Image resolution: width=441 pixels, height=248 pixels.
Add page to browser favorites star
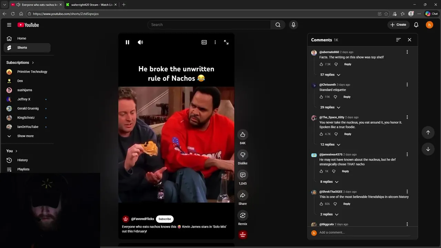pyautogui.click(x=386, y=14)
